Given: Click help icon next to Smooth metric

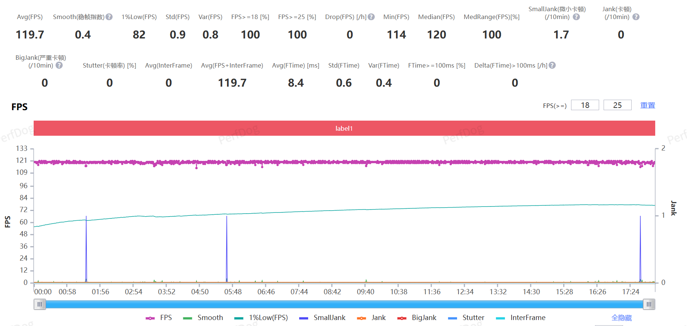Looking at the screenshot, I should (x=109, y=17).
